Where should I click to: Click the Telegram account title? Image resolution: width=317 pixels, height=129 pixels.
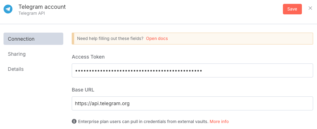coord(42,7)
